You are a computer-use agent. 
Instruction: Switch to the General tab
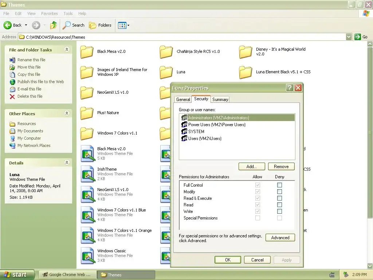point(183,99)
